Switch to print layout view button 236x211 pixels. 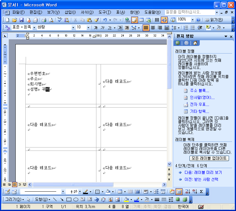[x=15, y=184]
